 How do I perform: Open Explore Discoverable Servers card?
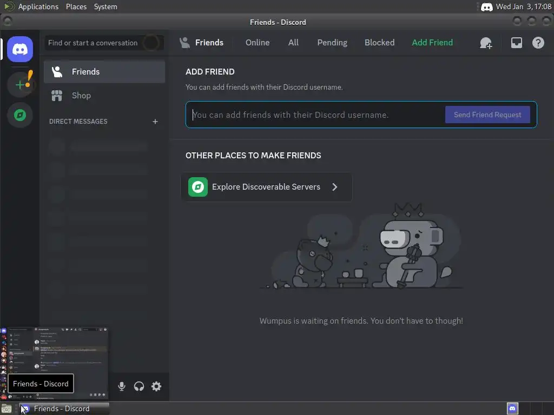click(266, 187)
